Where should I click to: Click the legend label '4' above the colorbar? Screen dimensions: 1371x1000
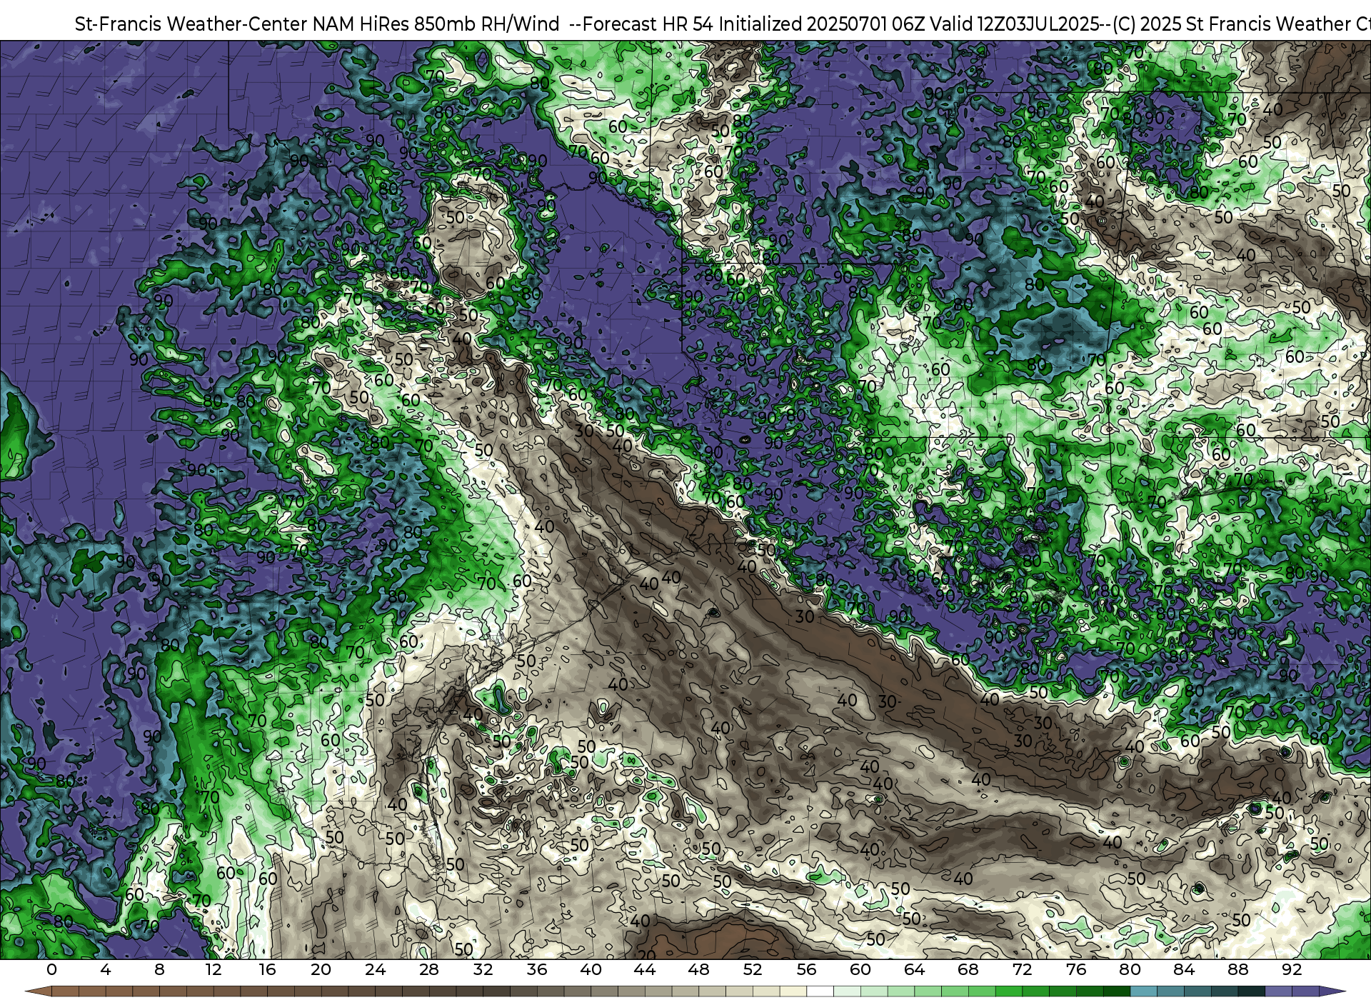[106, 970]
